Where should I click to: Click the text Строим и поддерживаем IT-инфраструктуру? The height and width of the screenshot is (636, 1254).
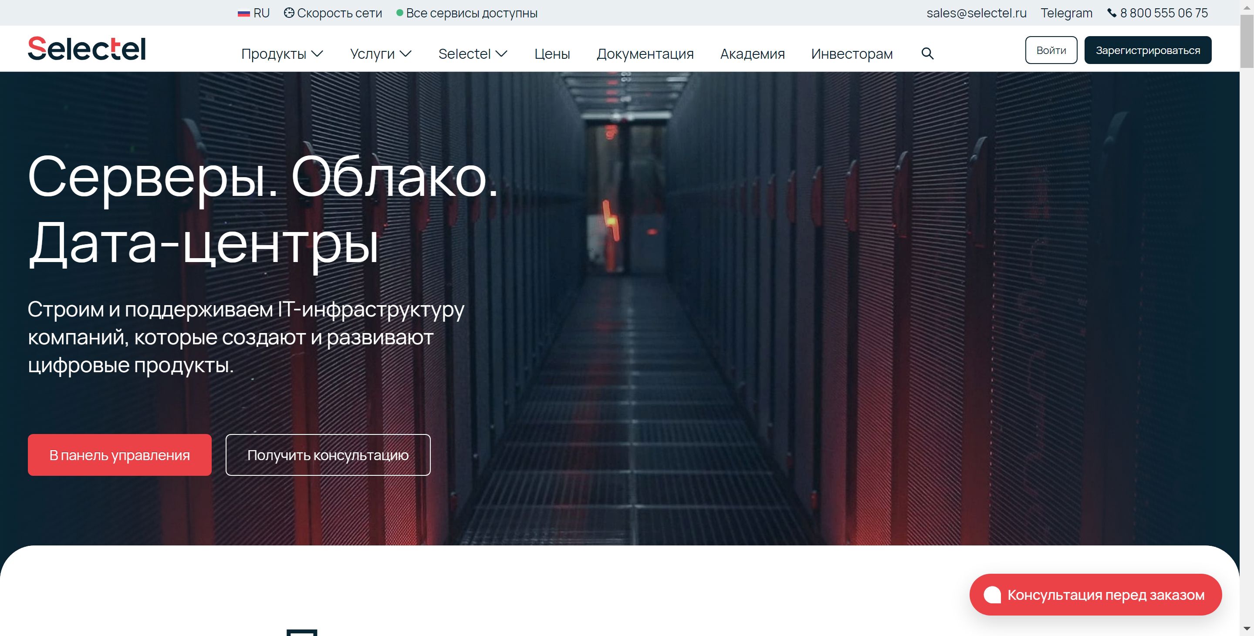click(246, 310)
